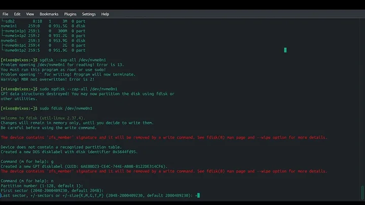Open the Plugins menu
This screenshot has height=205, width=365.
[x=70, y=14]
